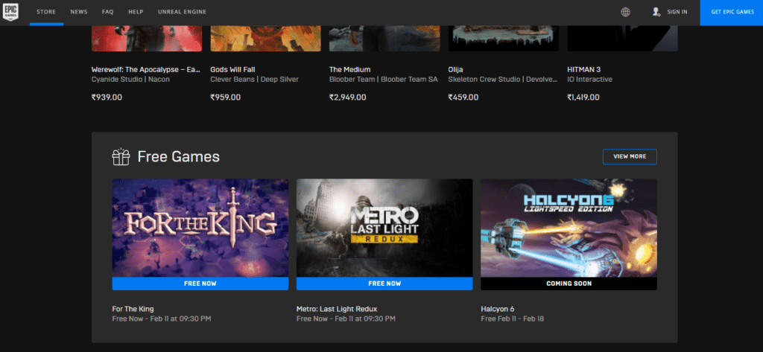Open the Store tab
763x352 pixels.
tap(46, 12)
